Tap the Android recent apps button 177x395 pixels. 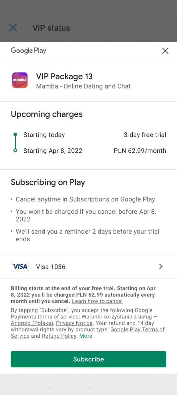pos(50,384)
